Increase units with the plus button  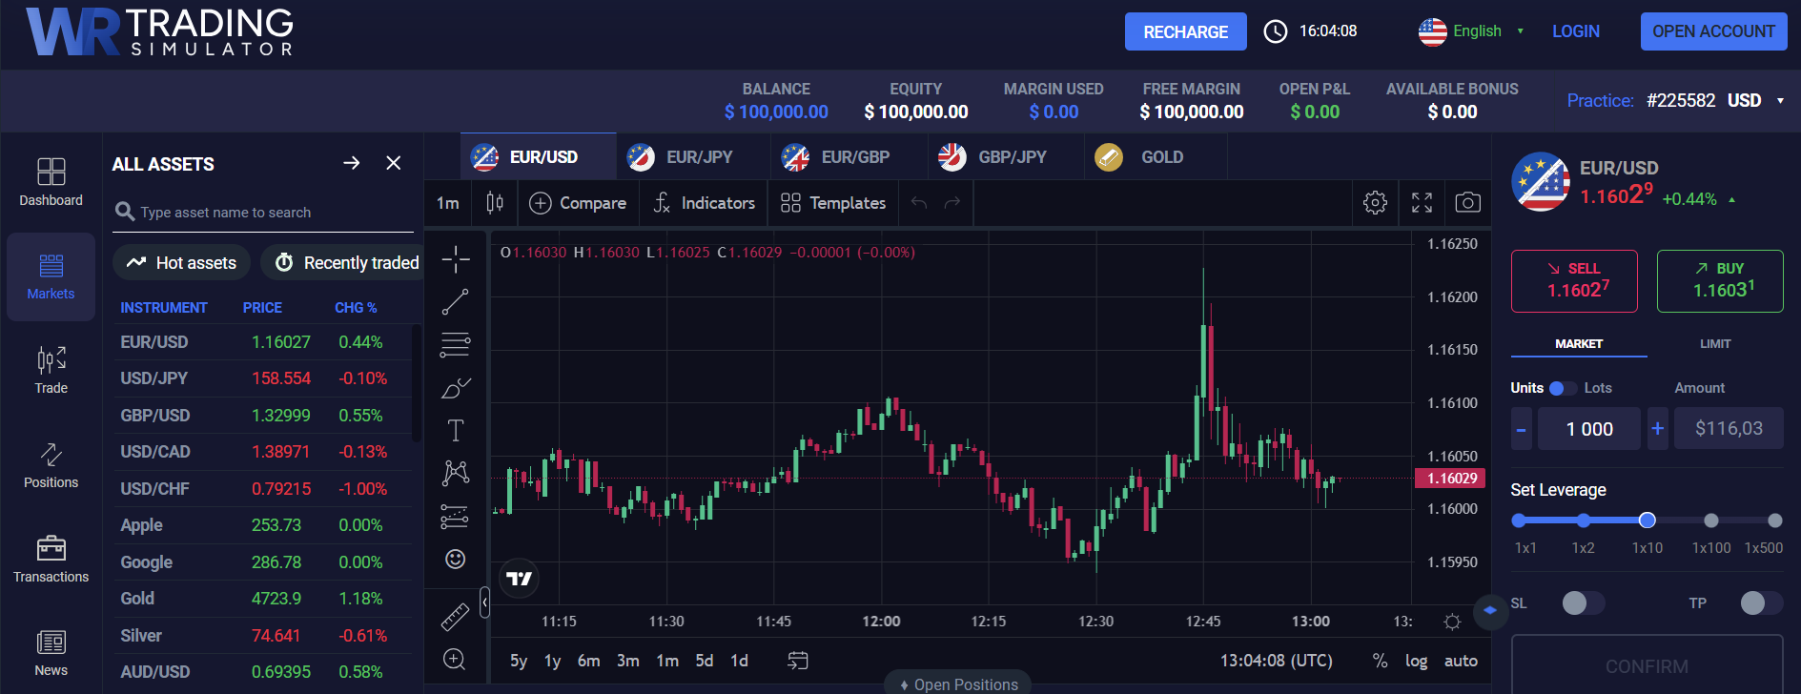[1657, 429]
